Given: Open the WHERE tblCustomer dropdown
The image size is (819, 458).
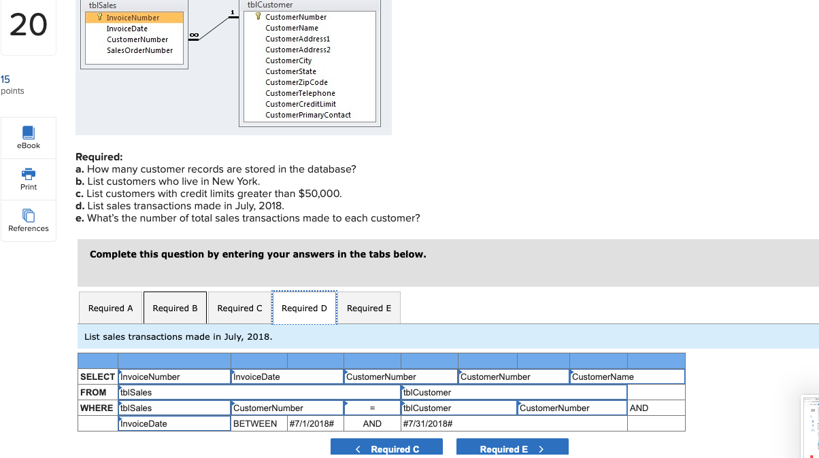Looking at the screenshot, I should pos(459,408).
